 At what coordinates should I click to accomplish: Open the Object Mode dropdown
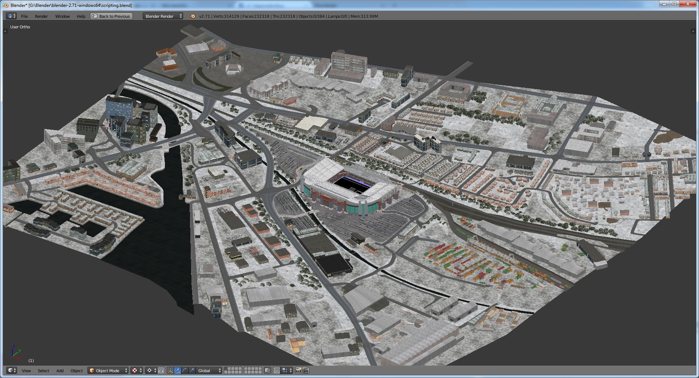point(108,370)
